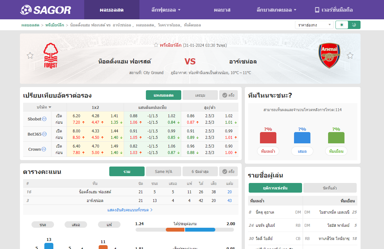
Task: Click Crown company name
Action: (34, 149)
